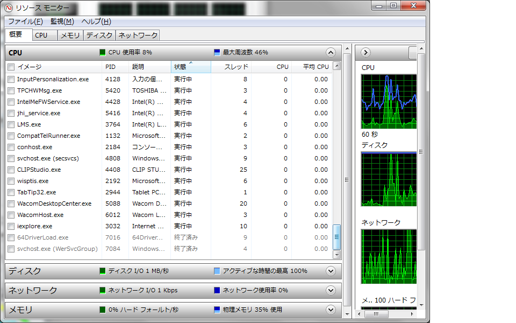Screen dimensions: 516x323
Task: Toggle the select-all イメージ header checkbox
Action: 11,67
